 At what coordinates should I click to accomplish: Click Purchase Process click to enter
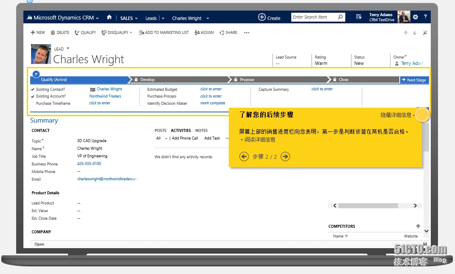click(211, 96)
